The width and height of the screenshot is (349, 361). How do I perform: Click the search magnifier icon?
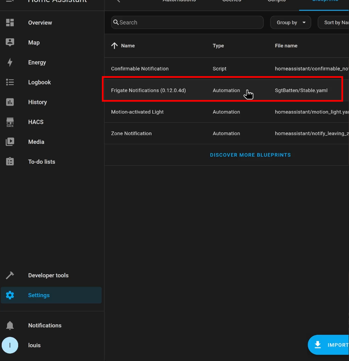tap(116, 22)
